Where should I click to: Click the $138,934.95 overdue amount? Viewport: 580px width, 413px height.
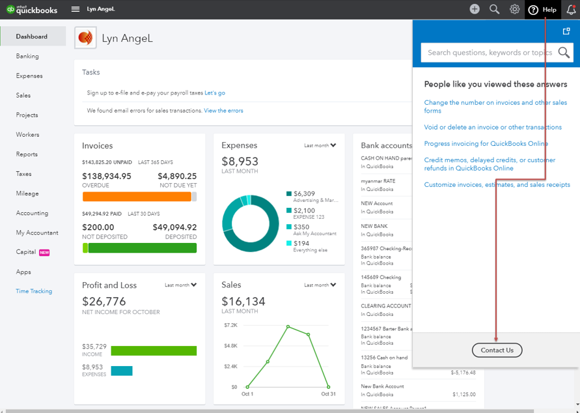(107, 176)
